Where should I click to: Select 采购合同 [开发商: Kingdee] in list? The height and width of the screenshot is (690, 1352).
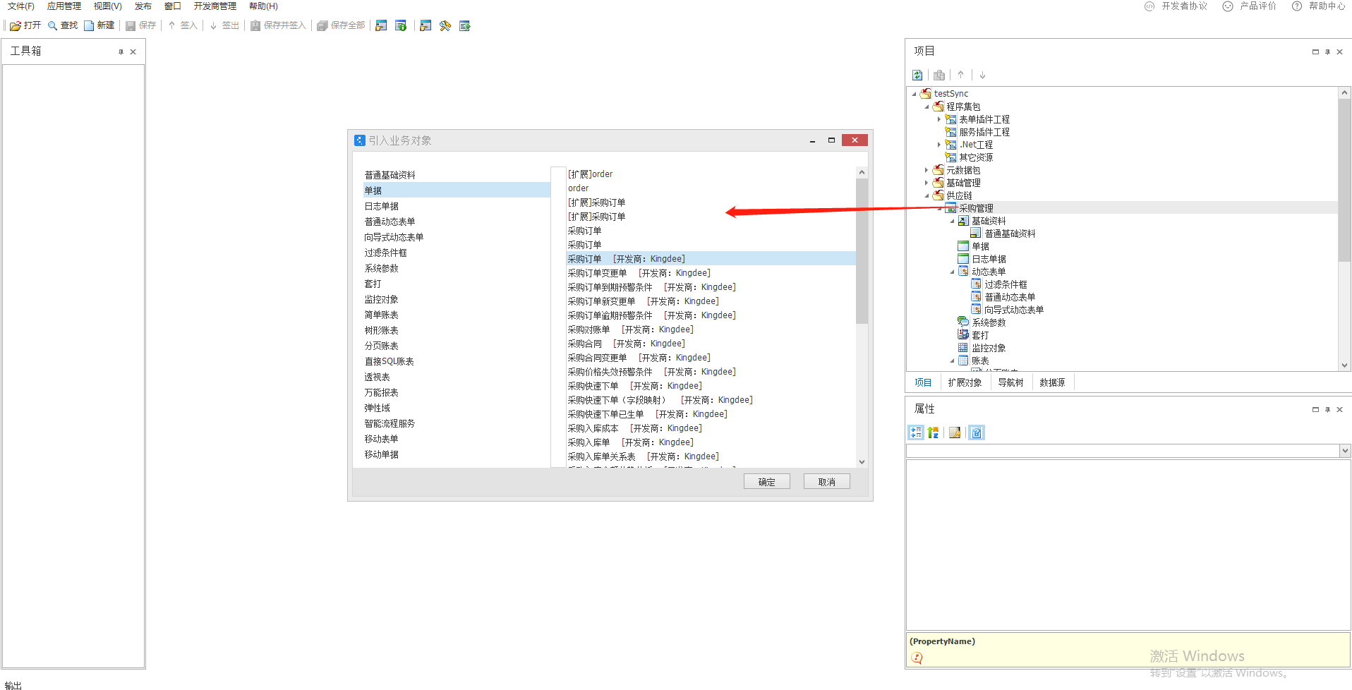626,344
